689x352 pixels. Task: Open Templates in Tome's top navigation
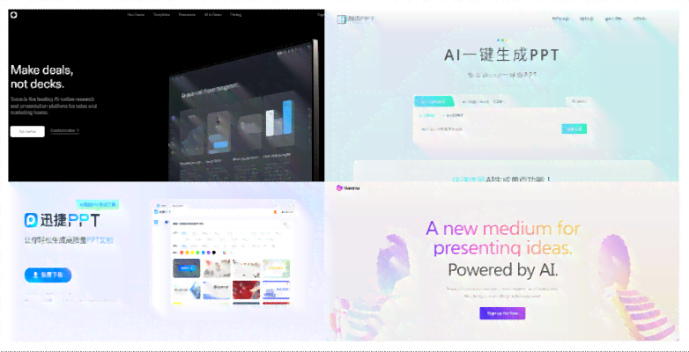coord(161,14)
